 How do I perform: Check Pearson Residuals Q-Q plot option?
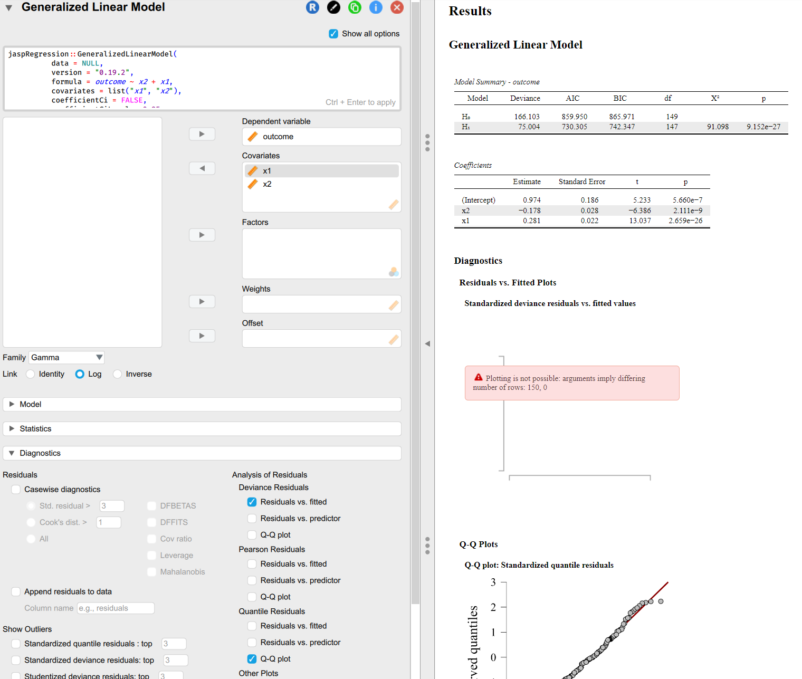tap(252, 597)
